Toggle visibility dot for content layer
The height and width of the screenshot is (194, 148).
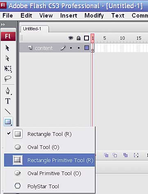pyautogui.click(x=71, y=48)
